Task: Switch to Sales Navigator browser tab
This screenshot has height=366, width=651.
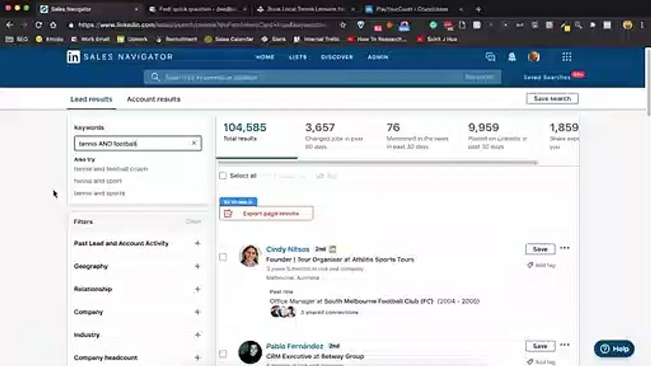Action: 89,9
